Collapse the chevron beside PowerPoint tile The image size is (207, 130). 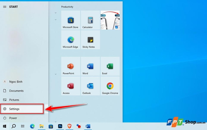[56, 74]
